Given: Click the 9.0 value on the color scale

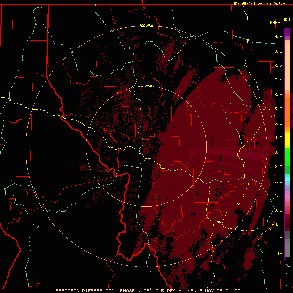Looking at the screenshot, I should point(278,51).
